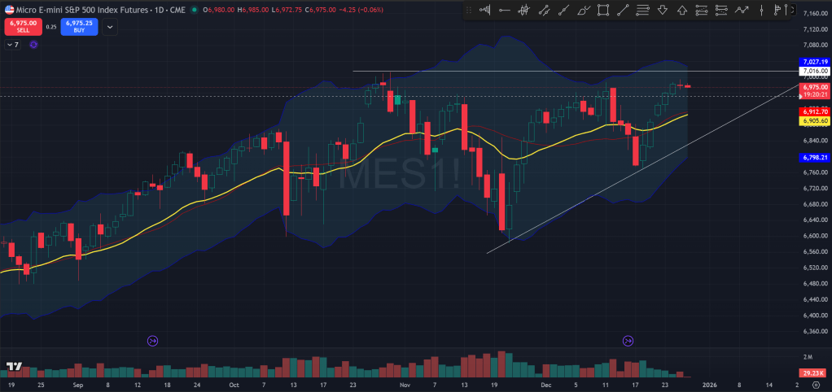Select the rectangle shape tool
This screenshot has height=392, width=832.
coord(603,11)
